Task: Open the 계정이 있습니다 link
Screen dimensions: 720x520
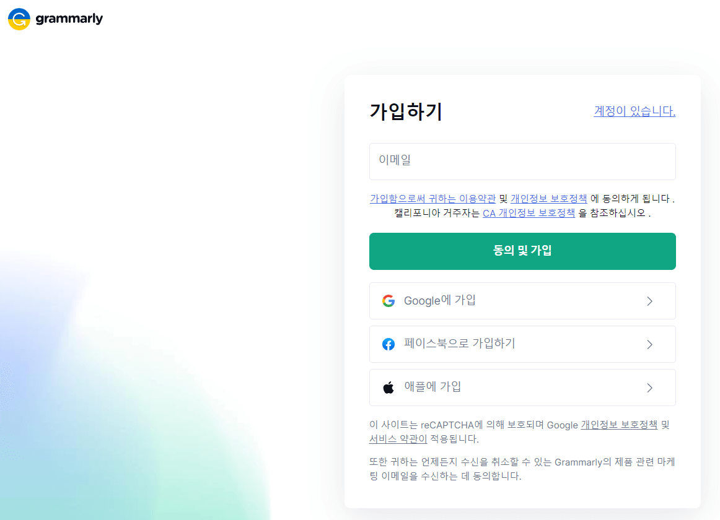Action: [634, 111]
